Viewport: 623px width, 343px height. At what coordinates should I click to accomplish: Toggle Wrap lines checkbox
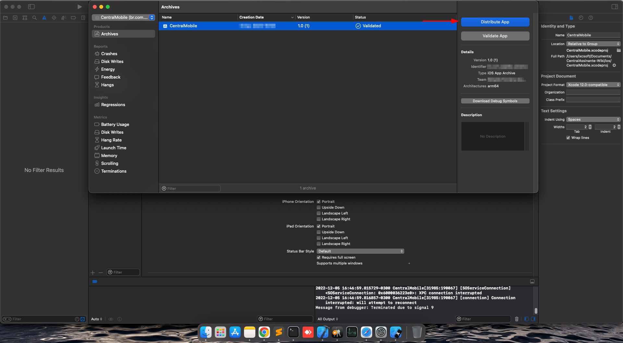point(568,138)
